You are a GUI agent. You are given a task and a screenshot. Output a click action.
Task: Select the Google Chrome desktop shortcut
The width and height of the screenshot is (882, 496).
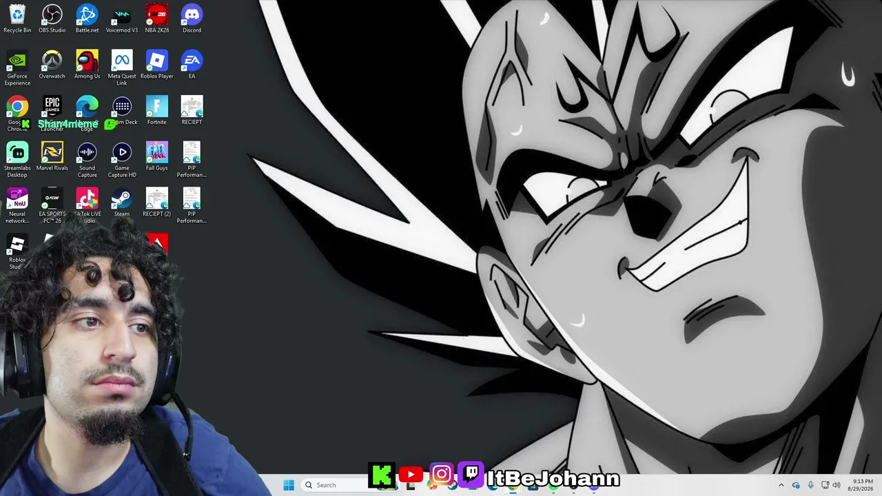[17, 114]
